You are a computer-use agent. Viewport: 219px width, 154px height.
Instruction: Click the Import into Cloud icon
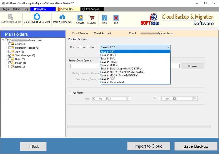pyautogui.click(x=62, y=17)
